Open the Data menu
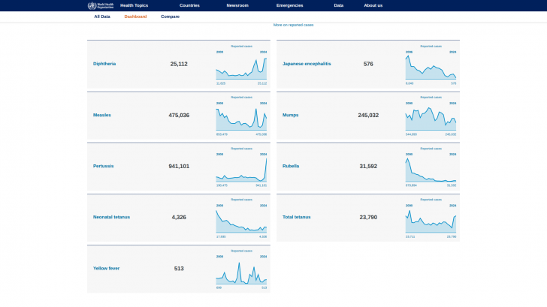Image resolution: width=547 pixels, height=307 pixels. click(x=339, y=5)
